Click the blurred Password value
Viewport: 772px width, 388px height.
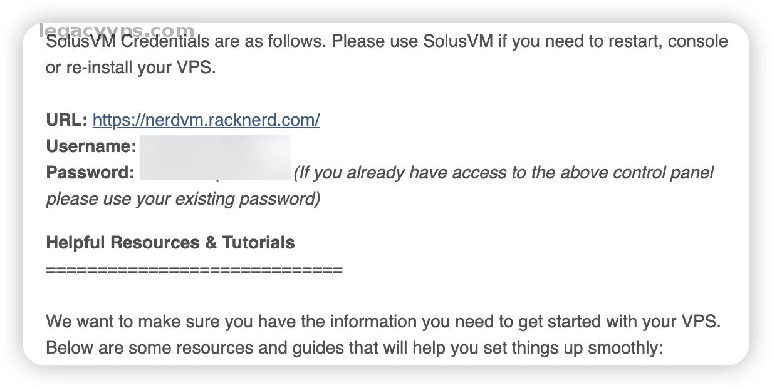coord(214,173)
